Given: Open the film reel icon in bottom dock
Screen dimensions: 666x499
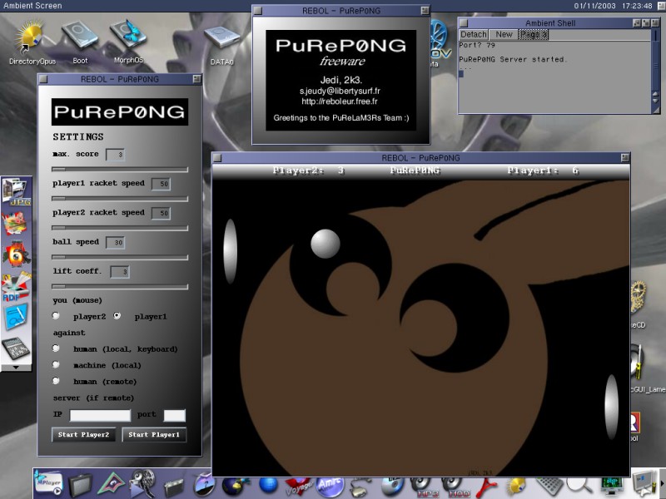Looking at the screenshot, I should 142,484.
